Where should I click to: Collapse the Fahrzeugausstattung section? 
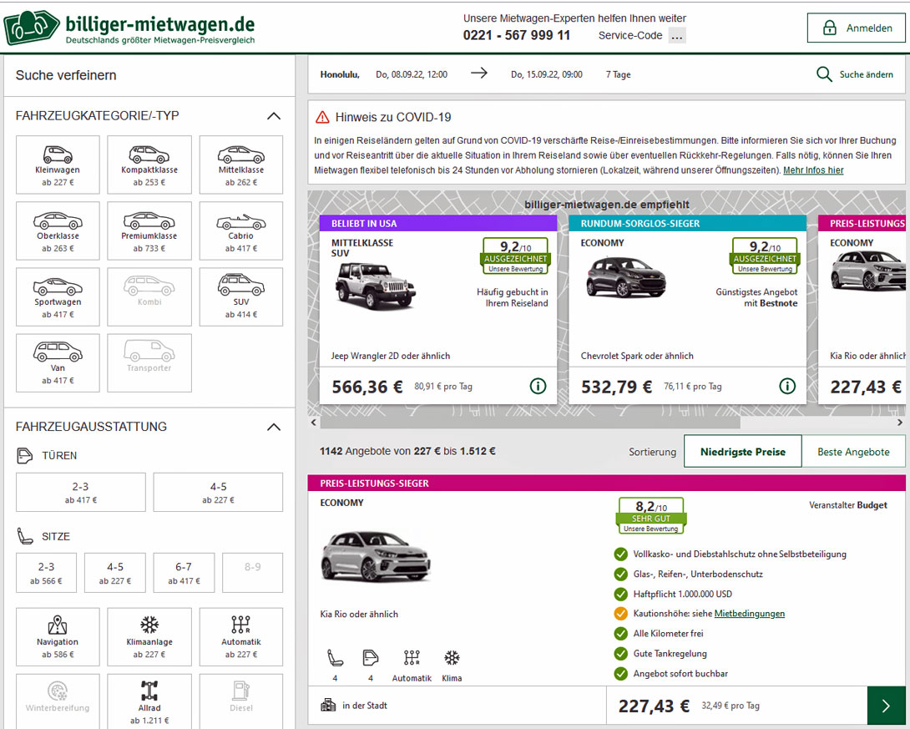click(273, 428)
